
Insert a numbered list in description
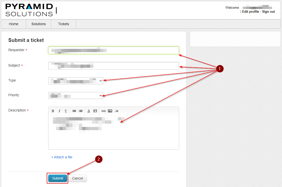(x=81, y=111)
